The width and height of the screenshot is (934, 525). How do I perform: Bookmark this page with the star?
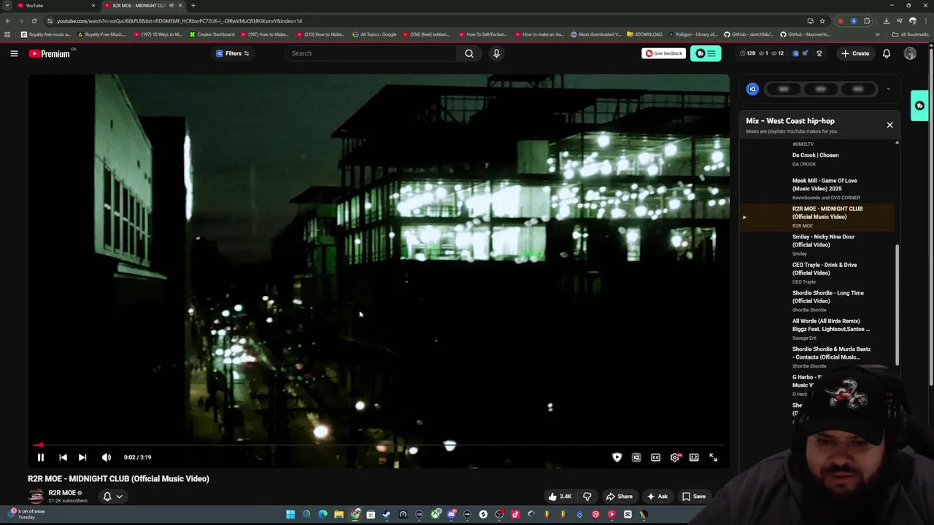click(822, 21)
